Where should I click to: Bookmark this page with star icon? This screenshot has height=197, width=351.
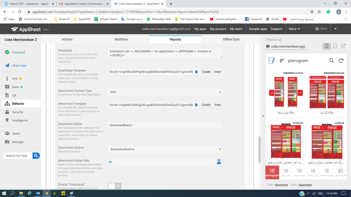tap(319, 12)
